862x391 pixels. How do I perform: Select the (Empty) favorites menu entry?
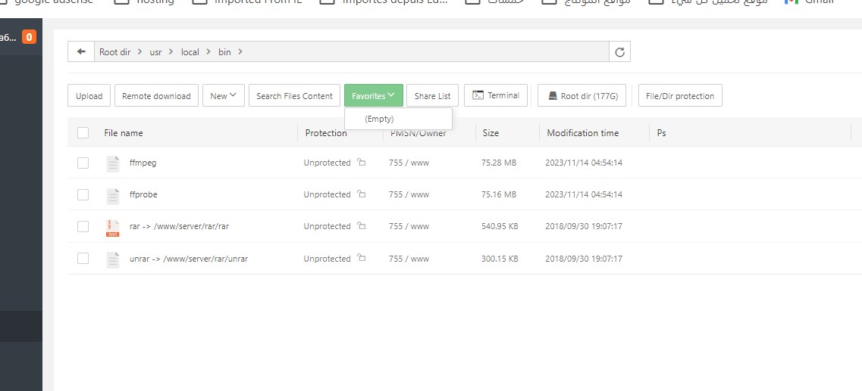[379, 119]
